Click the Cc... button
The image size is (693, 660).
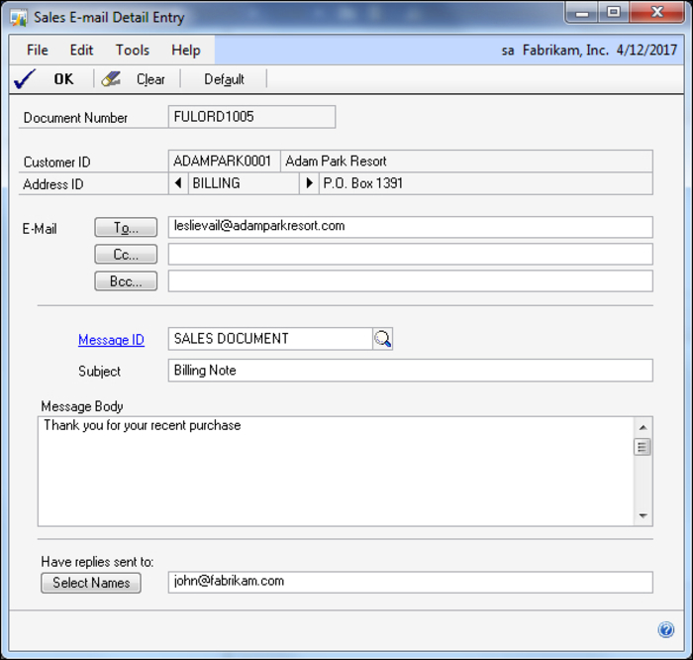click(x=126, y=255)
